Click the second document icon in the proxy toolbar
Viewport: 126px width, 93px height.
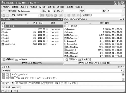click(x=8, y=15)
